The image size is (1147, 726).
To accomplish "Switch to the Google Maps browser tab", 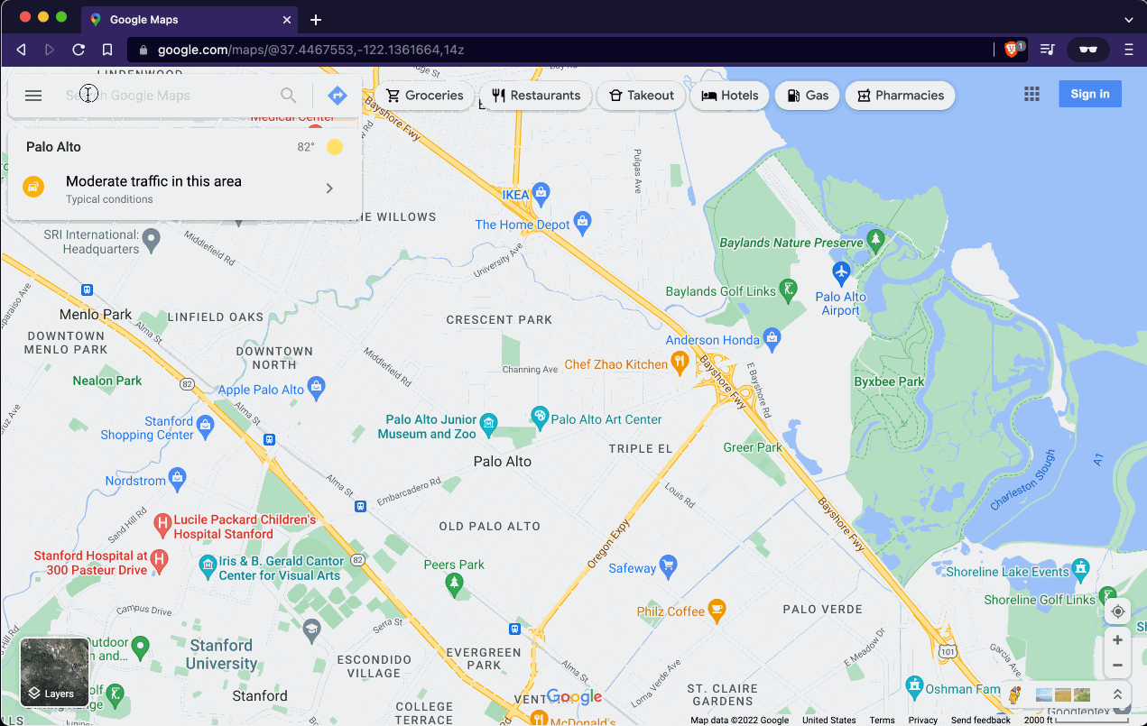I will coord(190,19).
